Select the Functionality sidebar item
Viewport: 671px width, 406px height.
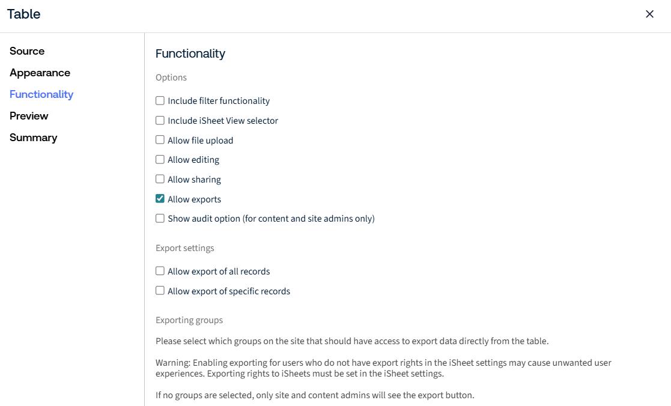tap(41, 94)
